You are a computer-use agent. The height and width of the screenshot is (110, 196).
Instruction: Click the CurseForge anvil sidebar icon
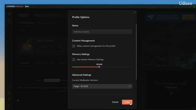click(9, 14)
